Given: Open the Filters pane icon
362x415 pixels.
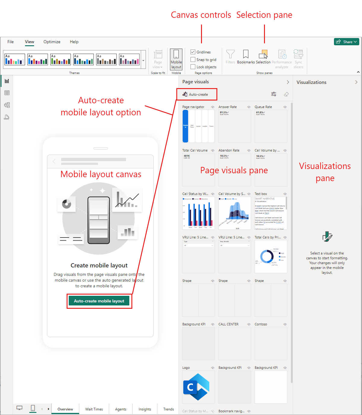Looking at the screenshot, I should [230, 57].
